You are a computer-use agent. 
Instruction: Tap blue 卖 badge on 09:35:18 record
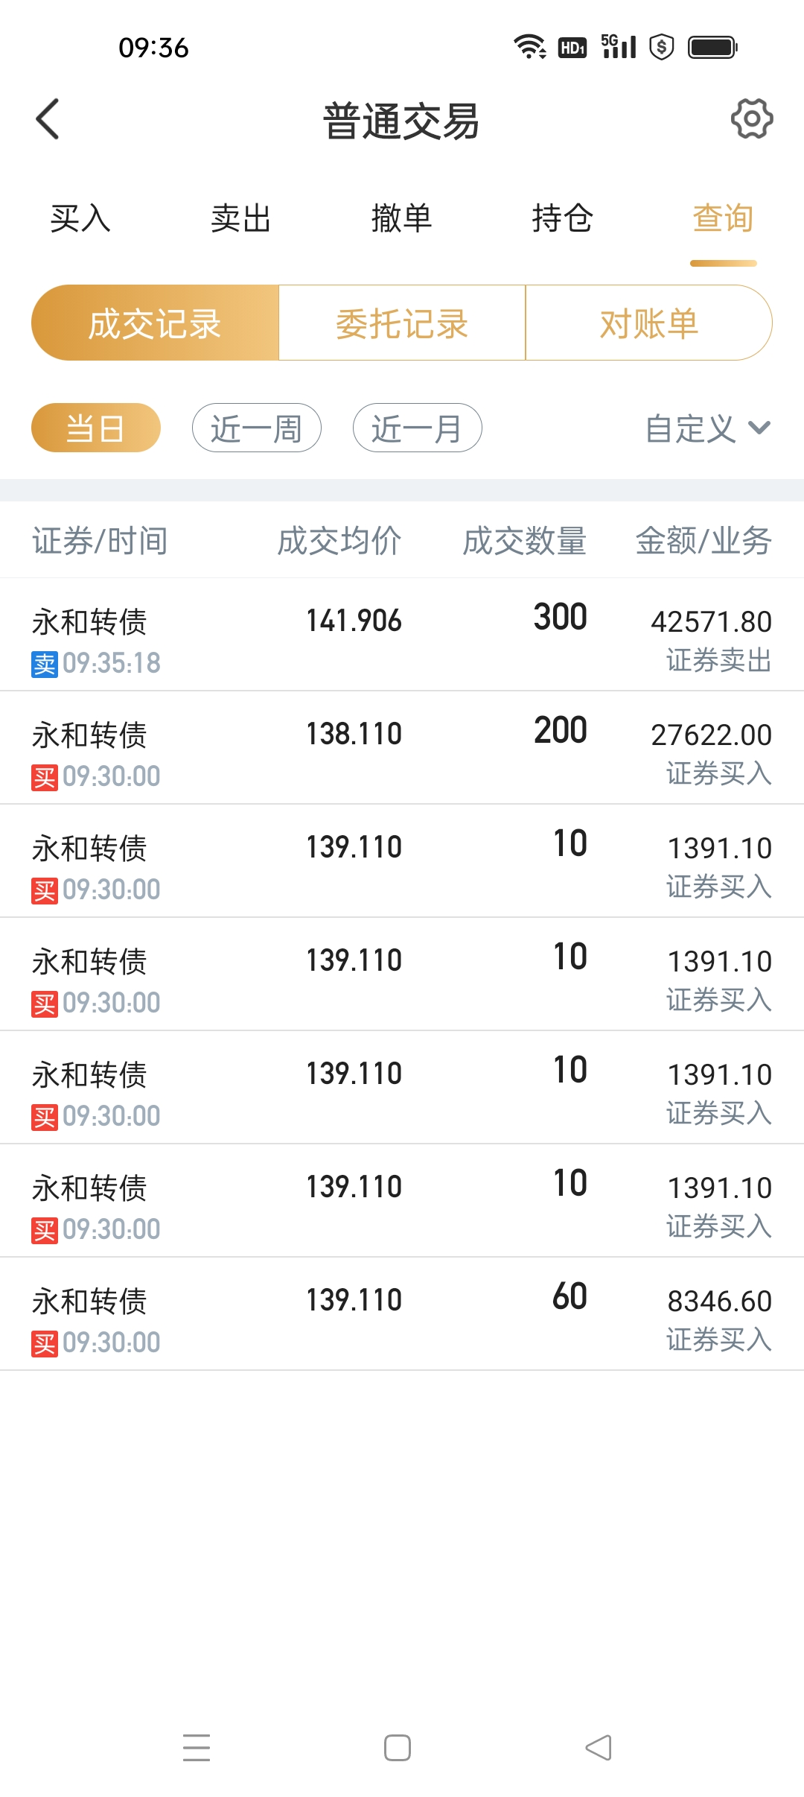[44, 664]
